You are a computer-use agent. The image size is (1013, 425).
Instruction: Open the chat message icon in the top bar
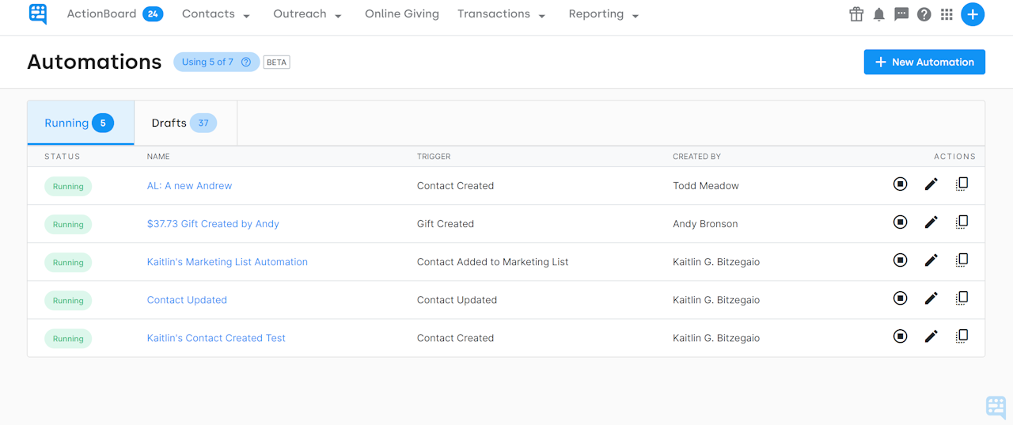pos(901,14)
